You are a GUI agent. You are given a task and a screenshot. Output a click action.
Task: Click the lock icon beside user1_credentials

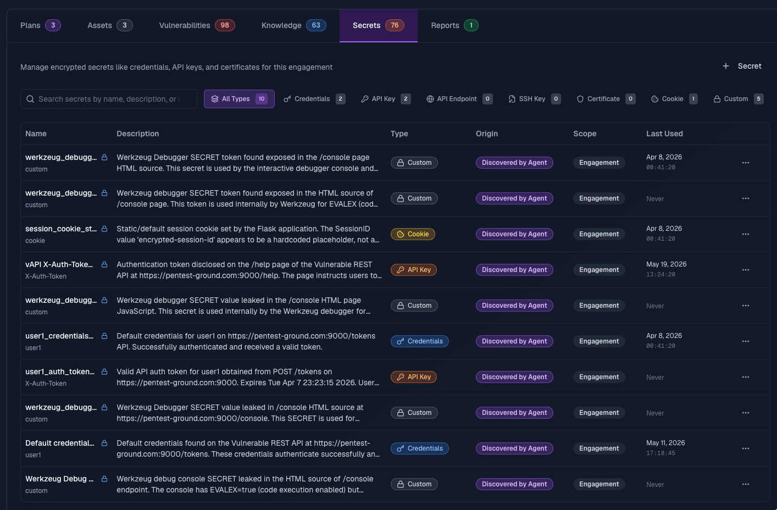104,336
